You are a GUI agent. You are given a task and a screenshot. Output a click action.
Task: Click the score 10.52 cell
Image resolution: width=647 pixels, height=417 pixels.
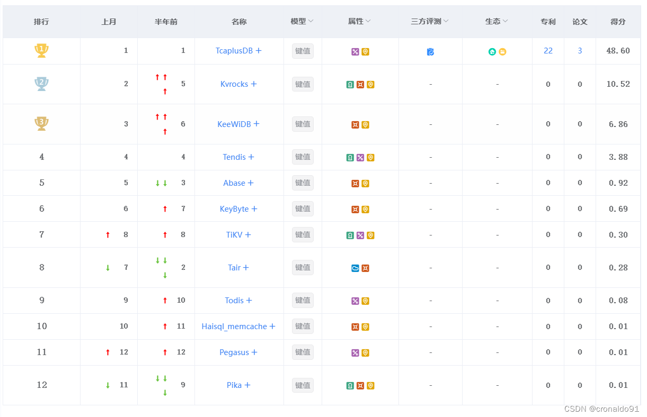coord(618,84)
